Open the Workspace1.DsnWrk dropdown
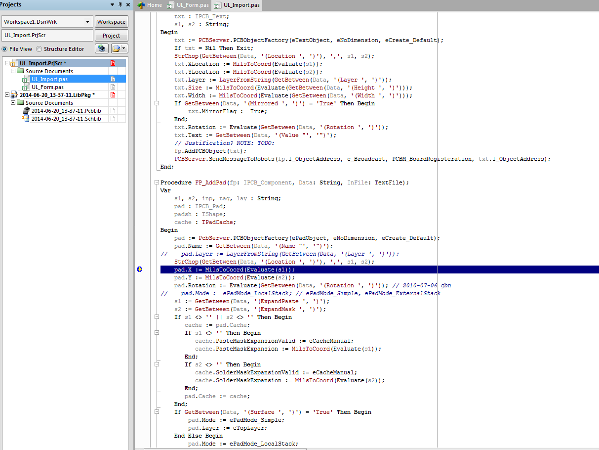599x450 pixels. point(88,22)
